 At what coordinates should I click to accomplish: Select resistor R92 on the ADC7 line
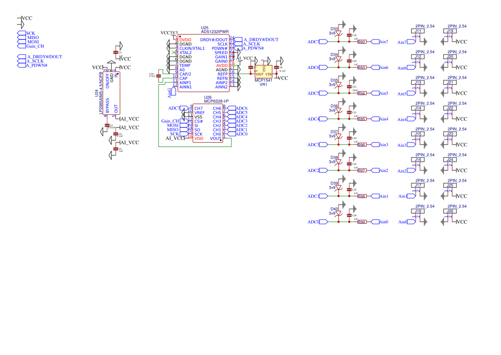[361, 42]
